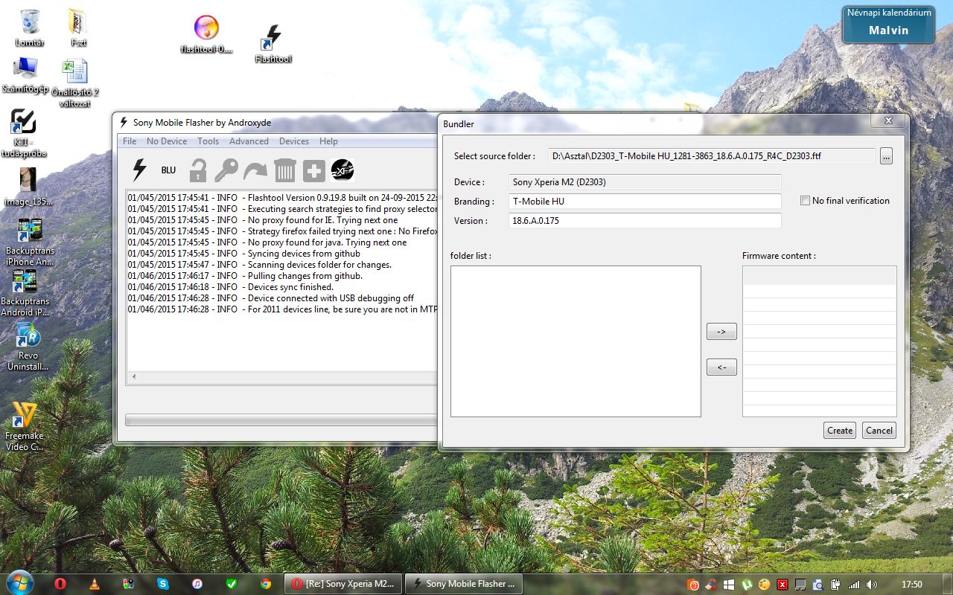This screenshot has width=953, height=595.
Task: Click the Device field showing Sony Xperia M2
Action: tap(646, 182)
